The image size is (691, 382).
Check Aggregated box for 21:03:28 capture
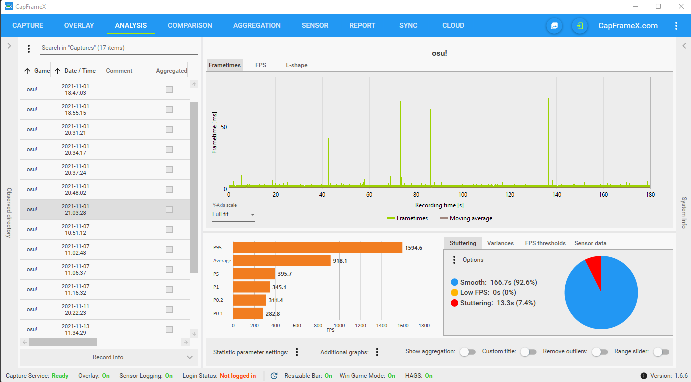[x=169, y=209]
